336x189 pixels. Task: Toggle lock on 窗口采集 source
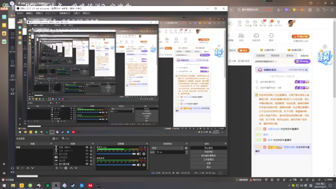point(91,154)
